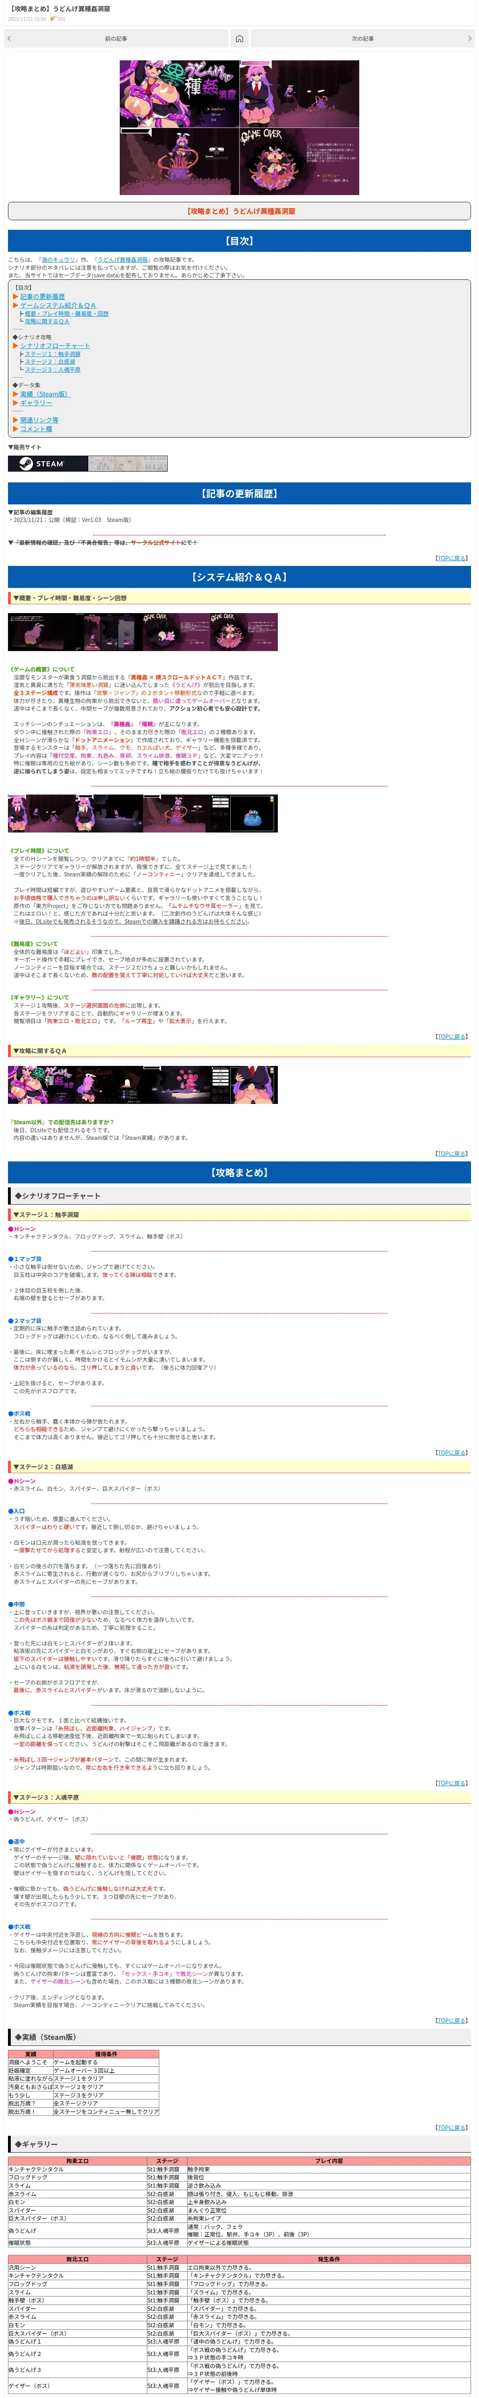Click the 【システム紹介＆ＱＡ】 blue header
The image size is (479, 2398).
click(x=239, y=577)
